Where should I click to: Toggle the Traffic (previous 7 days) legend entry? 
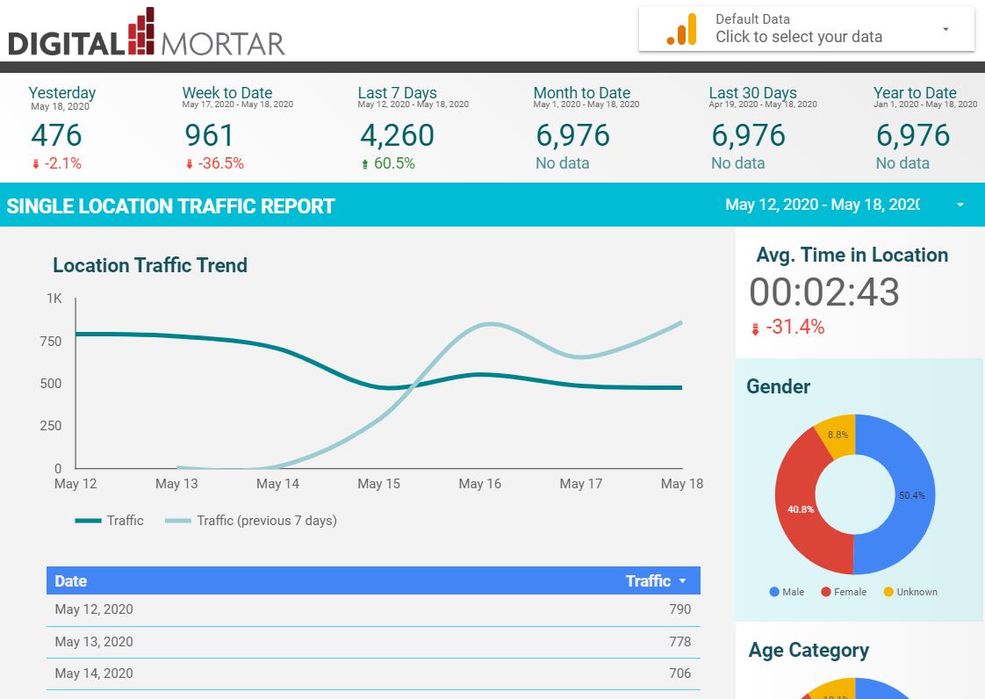251,521
